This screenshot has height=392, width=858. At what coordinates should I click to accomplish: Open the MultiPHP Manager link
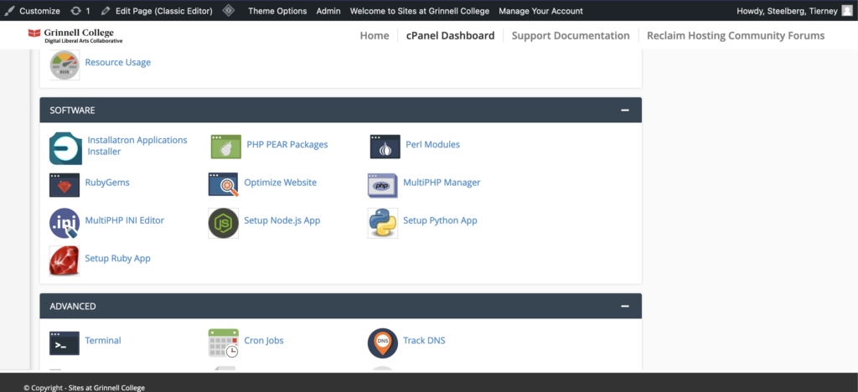click(x=442, y=183)
